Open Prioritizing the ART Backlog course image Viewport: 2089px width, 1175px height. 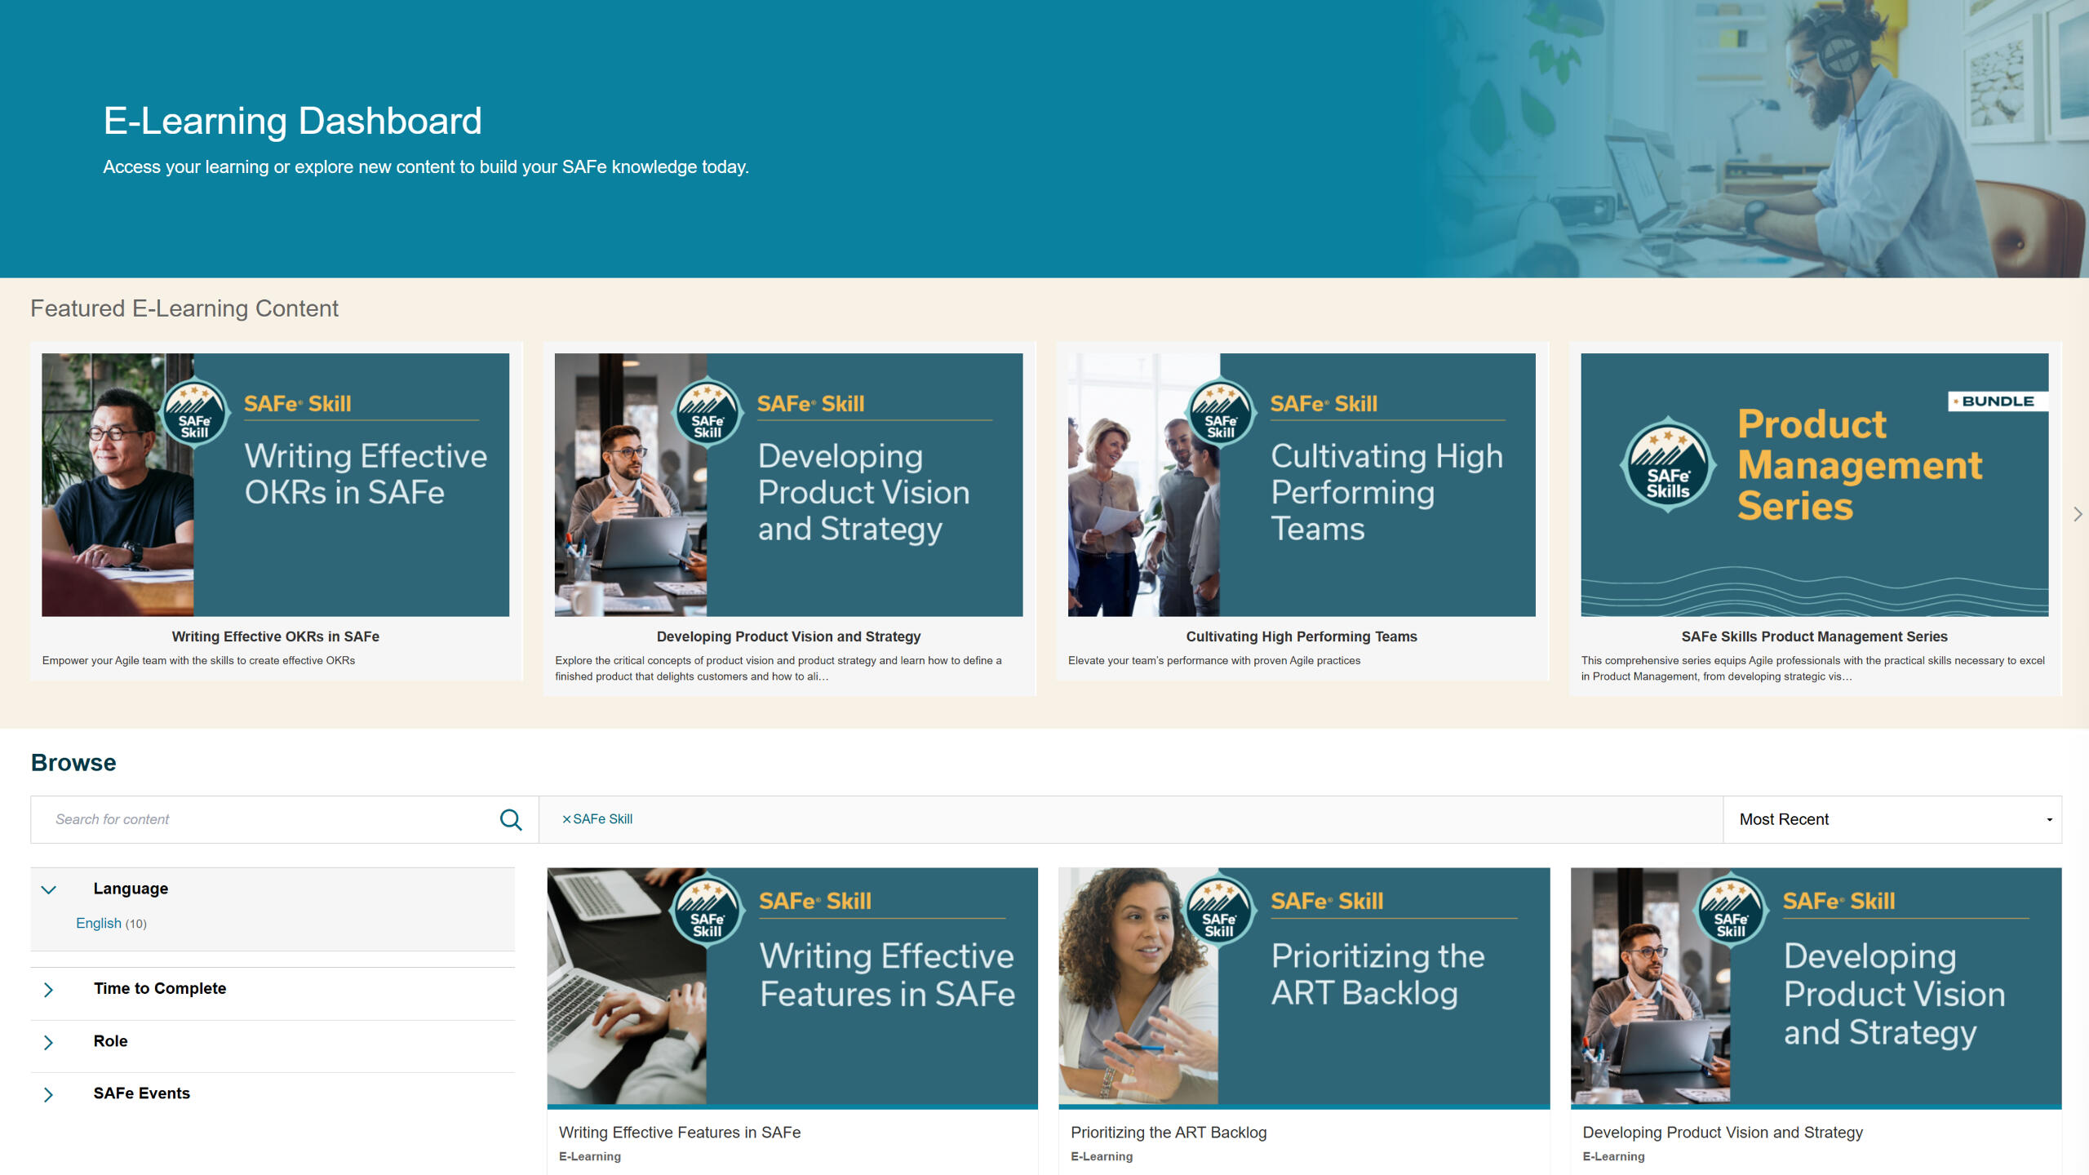coord(1304,987)
